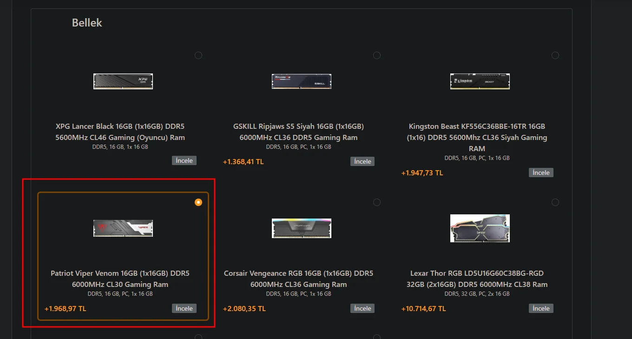The width and height of the screenshot is (632, 339).
Task: Click the +10.714,67 TL price
Action: pos(424,309)
